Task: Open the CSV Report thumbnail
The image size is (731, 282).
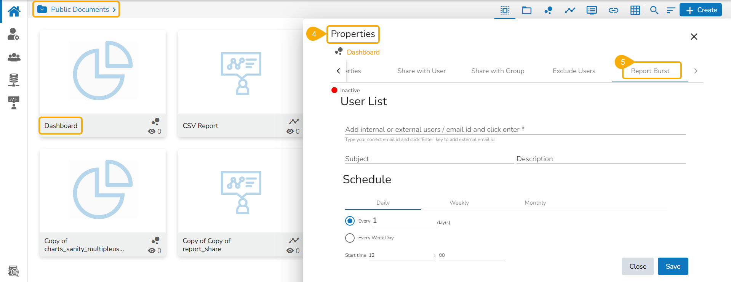Action: pos(241,73)
